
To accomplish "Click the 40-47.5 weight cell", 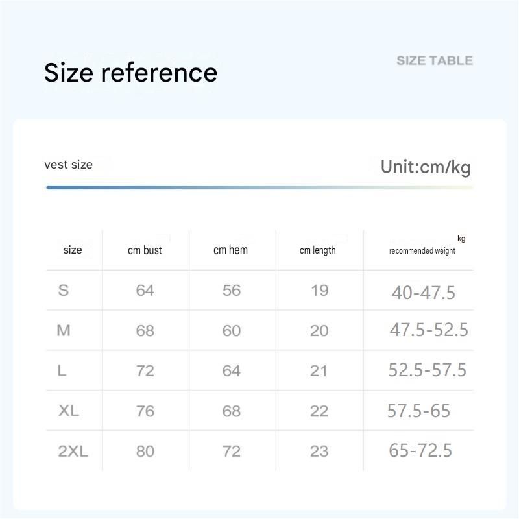I will click(424, 293).
